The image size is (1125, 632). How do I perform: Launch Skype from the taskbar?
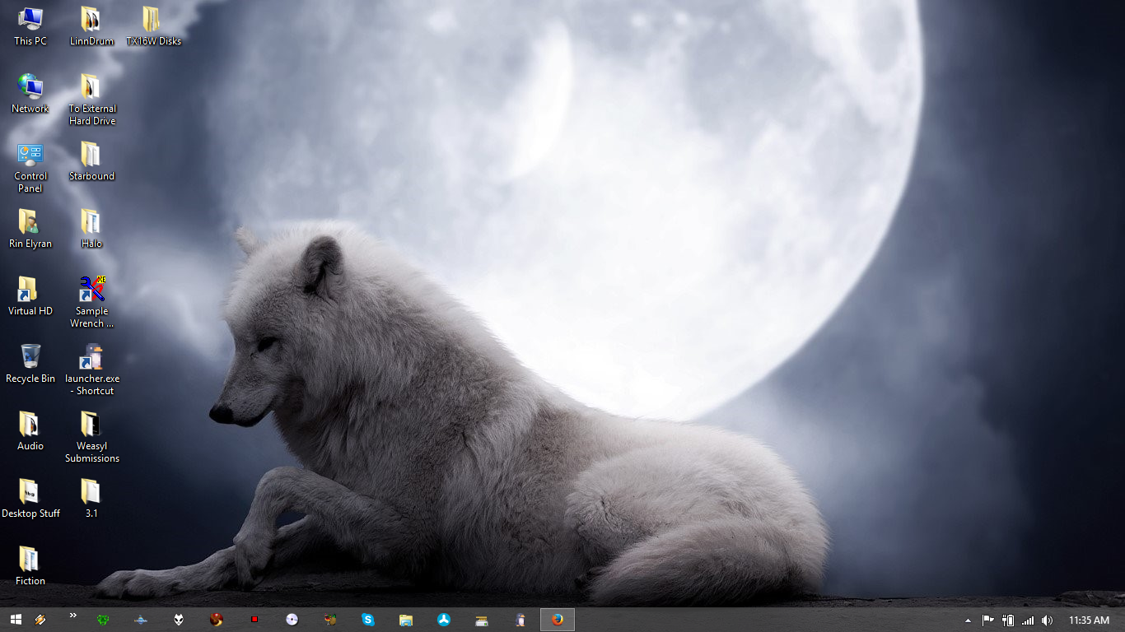[368, 620]
